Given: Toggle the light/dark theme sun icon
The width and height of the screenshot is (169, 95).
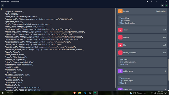Looking at the screenshot, I should tap(162, 5).
